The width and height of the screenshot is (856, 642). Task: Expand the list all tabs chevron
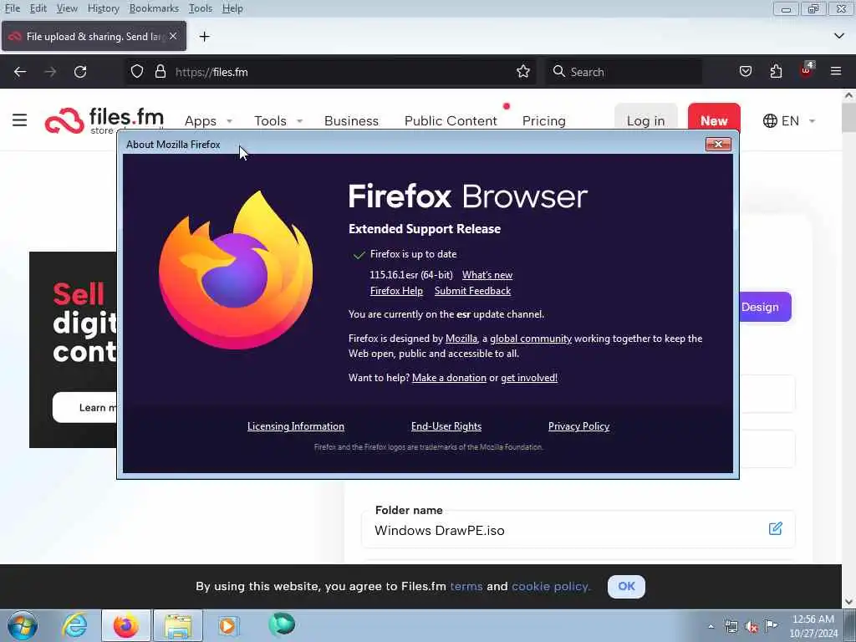(839, 36)
